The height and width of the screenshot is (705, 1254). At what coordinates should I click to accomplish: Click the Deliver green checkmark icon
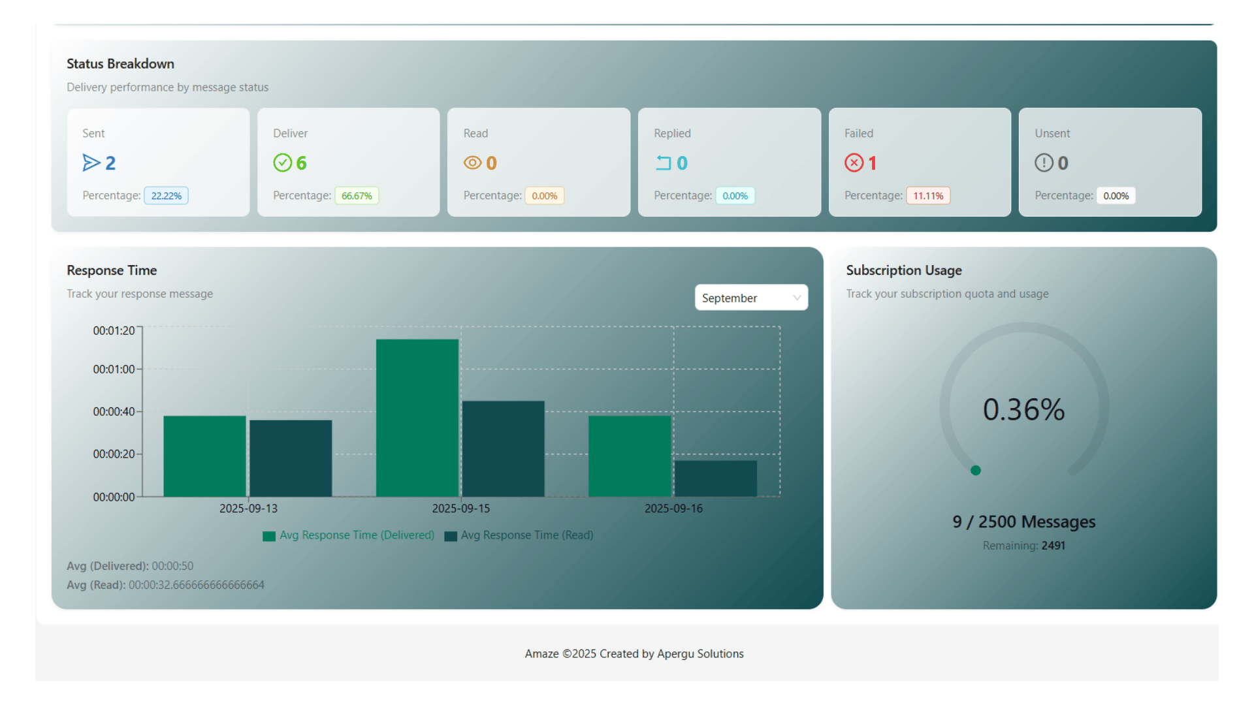[282, 163]
